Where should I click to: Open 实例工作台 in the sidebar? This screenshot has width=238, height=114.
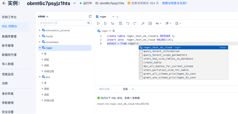click(x=9, y=17)
